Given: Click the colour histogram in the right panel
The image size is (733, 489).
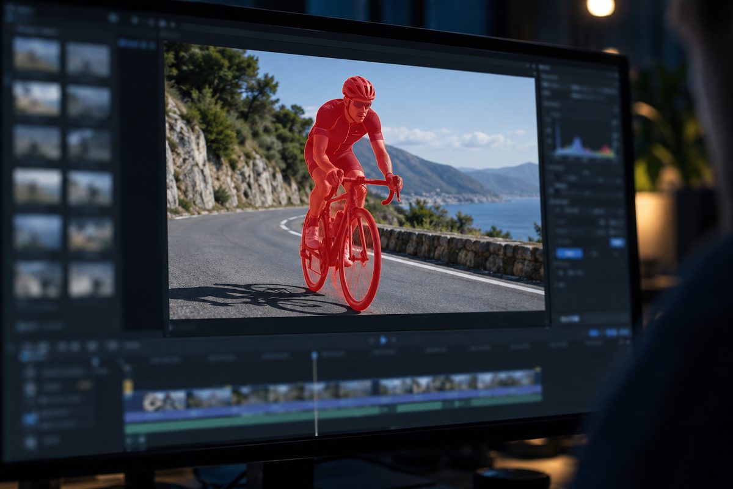Looking at the screenshot, I should point(584,140).
